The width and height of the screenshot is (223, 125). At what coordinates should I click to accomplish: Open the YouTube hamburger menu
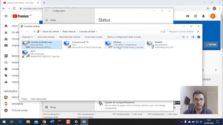click(x=6, y=16)
